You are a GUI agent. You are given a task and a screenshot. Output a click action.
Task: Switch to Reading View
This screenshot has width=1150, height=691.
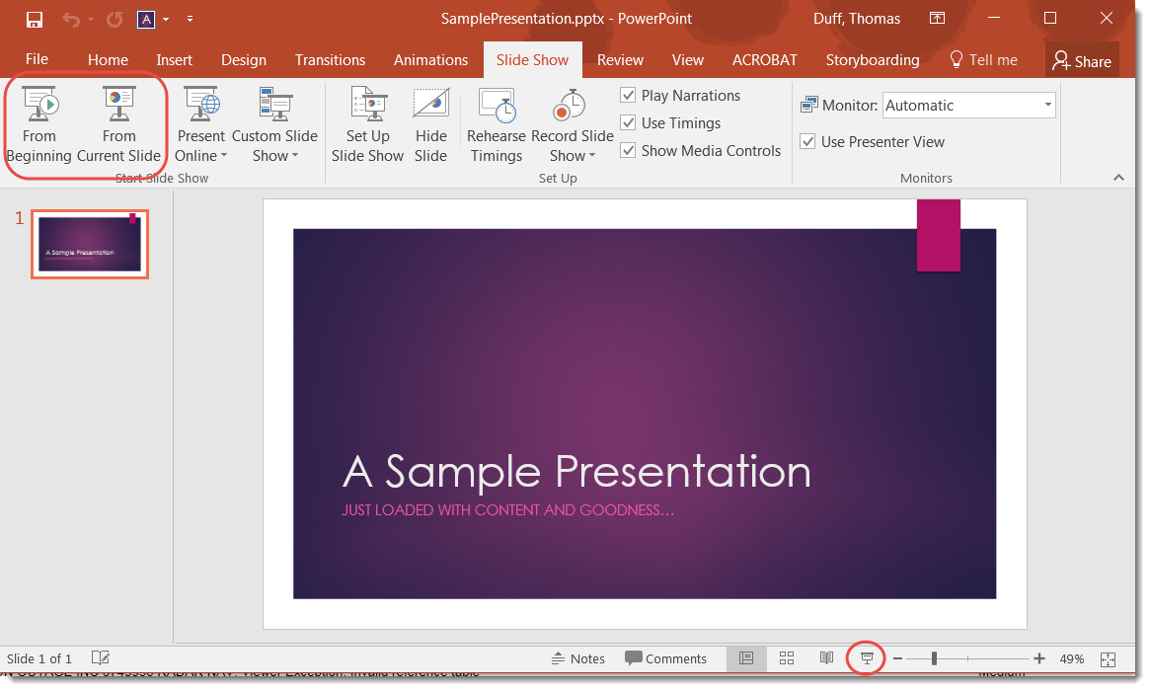[x=826, y=658]
